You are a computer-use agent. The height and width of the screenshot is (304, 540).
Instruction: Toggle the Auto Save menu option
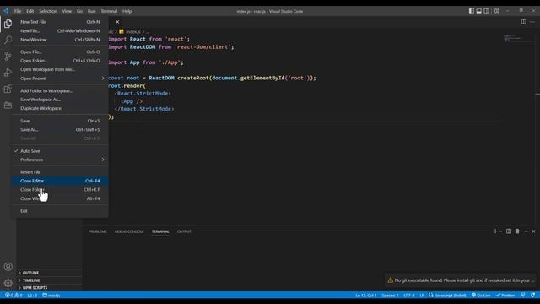(x=60, y=151)
